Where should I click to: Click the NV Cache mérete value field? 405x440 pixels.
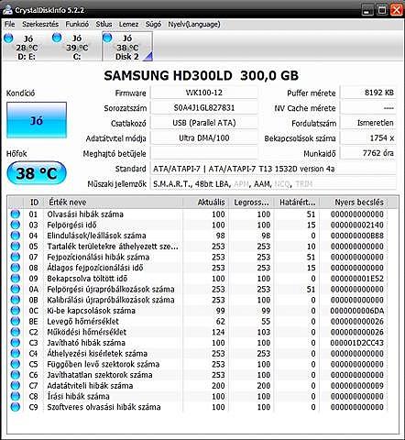tap(368, 107)
